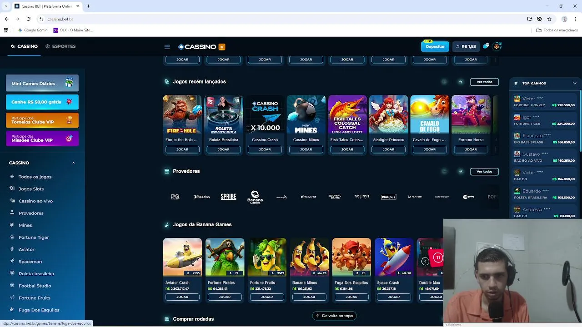
Task: Click the Fuga Dos Esquilos sidebar icon
Action: pyautogui.click(x=12, y=310)
